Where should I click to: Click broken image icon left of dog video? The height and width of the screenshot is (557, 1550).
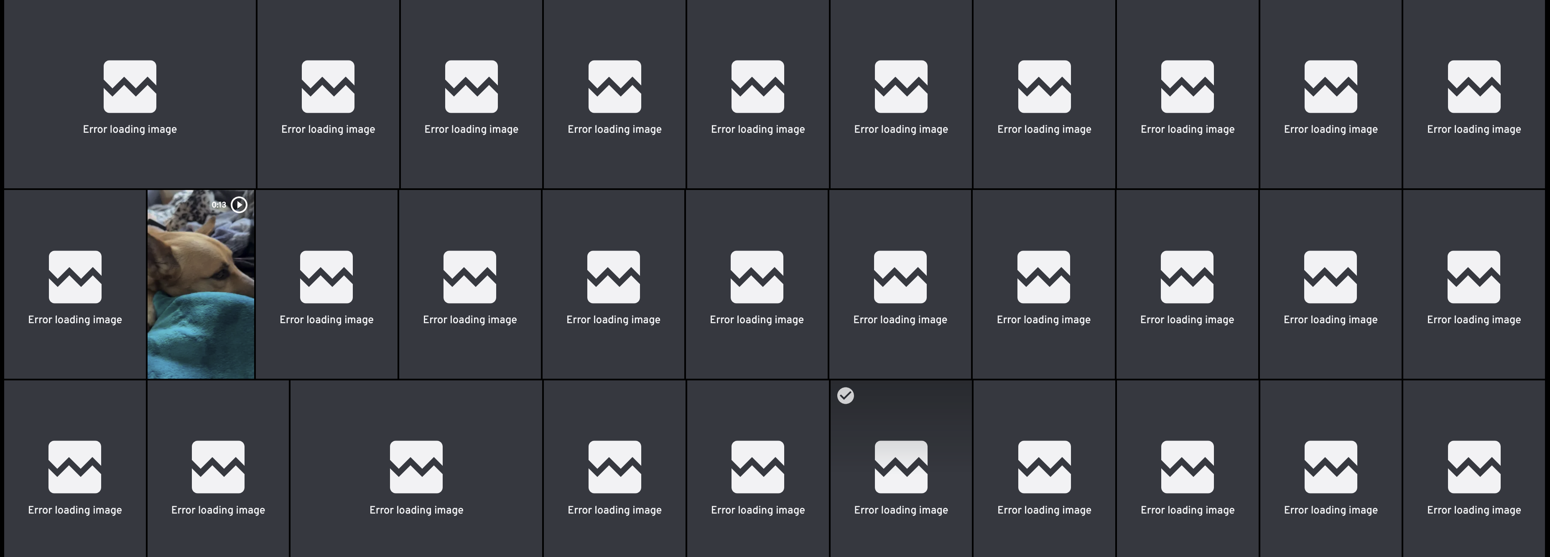click(x=75, y=277)
